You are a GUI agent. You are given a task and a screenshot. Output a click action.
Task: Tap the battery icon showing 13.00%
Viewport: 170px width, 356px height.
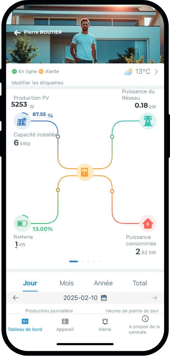click(22, 224)
